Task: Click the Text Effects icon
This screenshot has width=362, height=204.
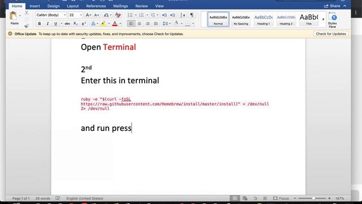Action: click(x=93, y=24)
